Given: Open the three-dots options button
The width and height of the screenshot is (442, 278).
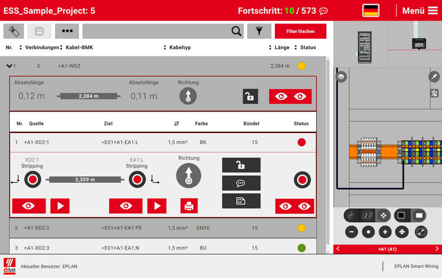Looking at the screenshot, I should (66, 31).
